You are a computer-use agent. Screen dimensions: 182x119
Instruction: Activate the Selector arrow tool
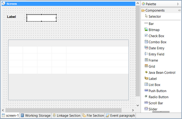[x=153, y=16]
